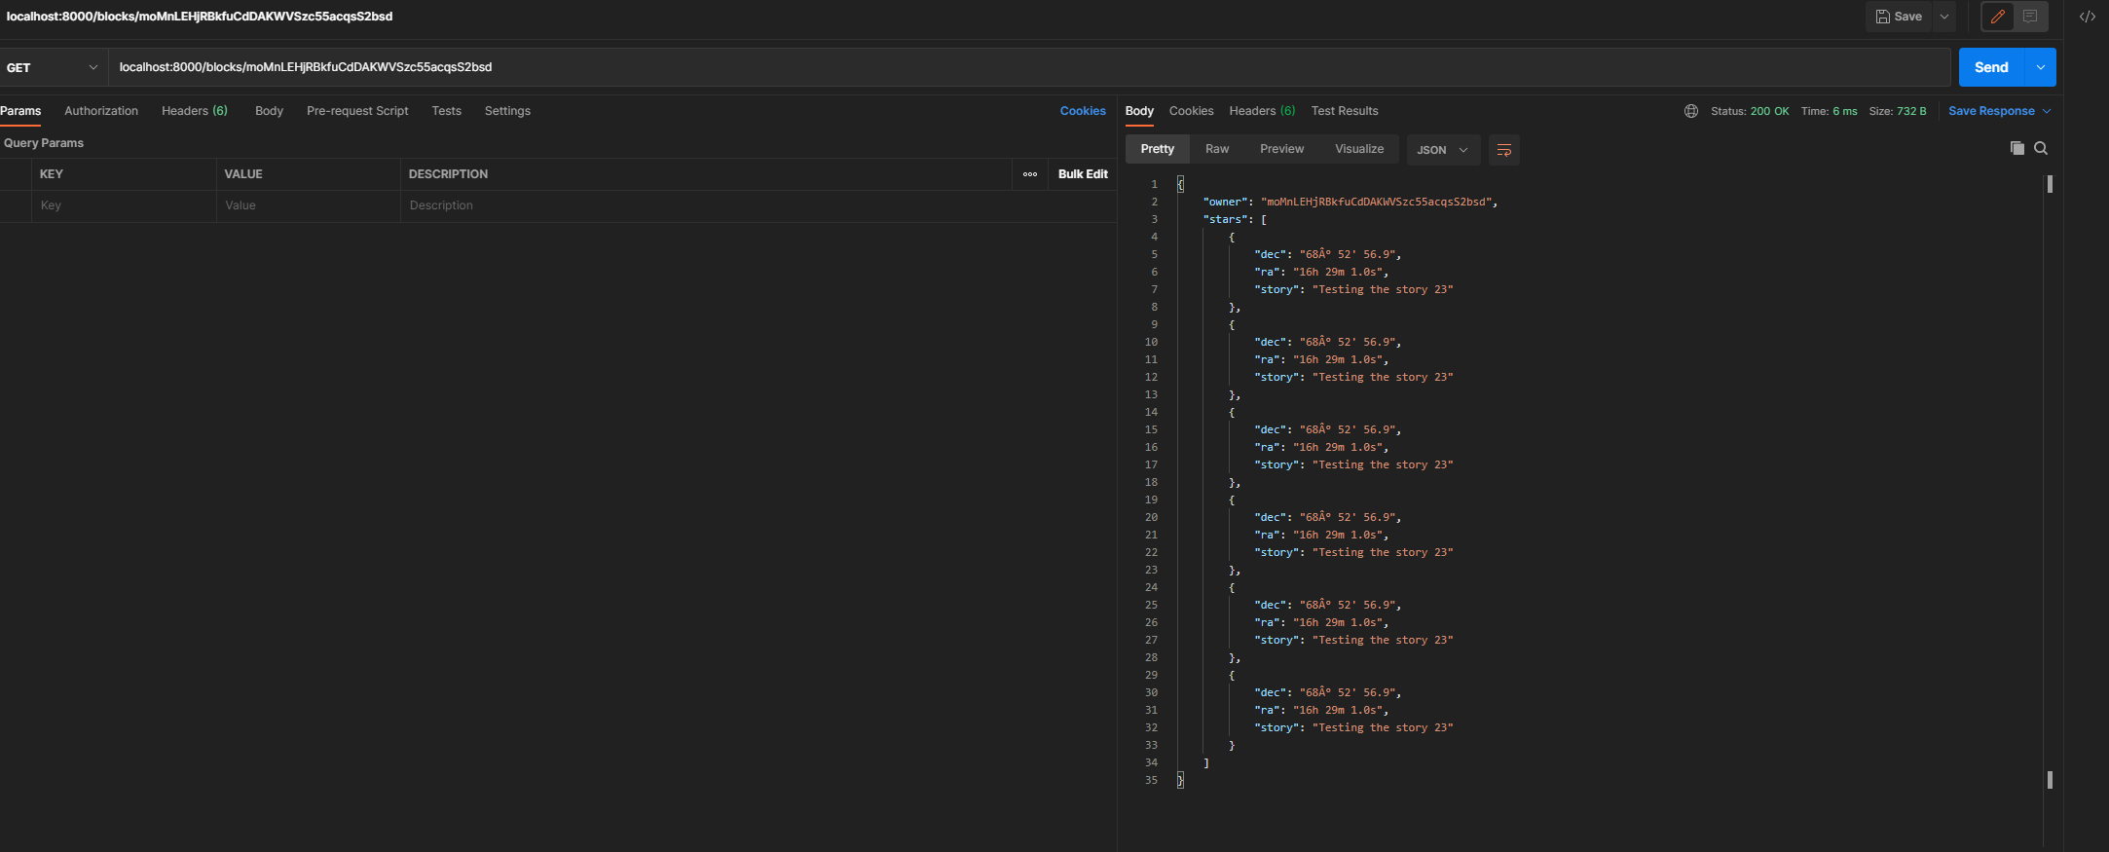Open the comments icon next to pencil
This screenshot has height=852, width=2109.
[x=2030, y=17]
